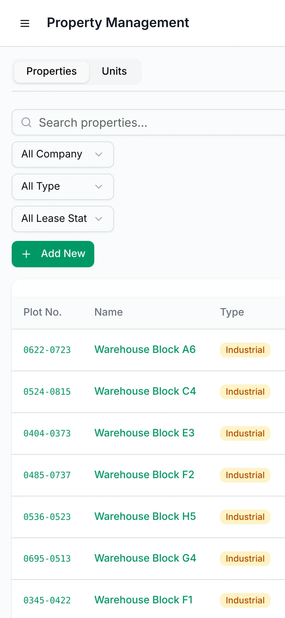Switch to the Units tab
This screenshot has width=285, height=618.
point(114,71)
